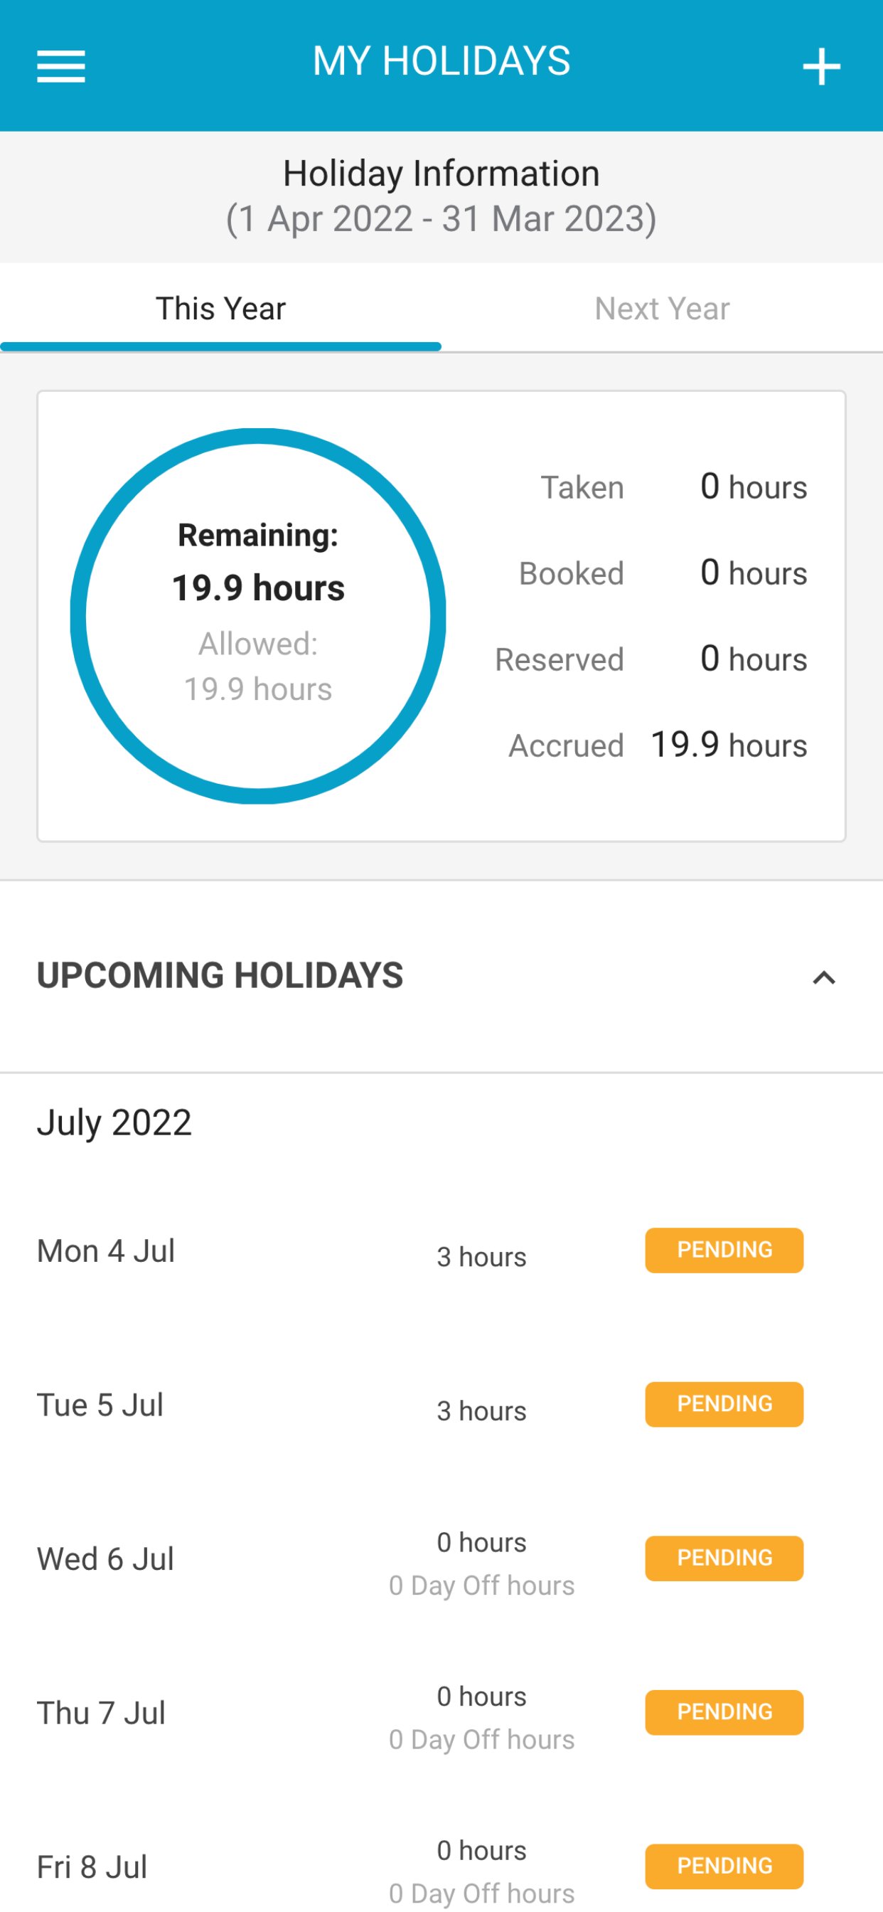Tap the July 2022 month heading

pyautogui.click(x=114, y=1122)
